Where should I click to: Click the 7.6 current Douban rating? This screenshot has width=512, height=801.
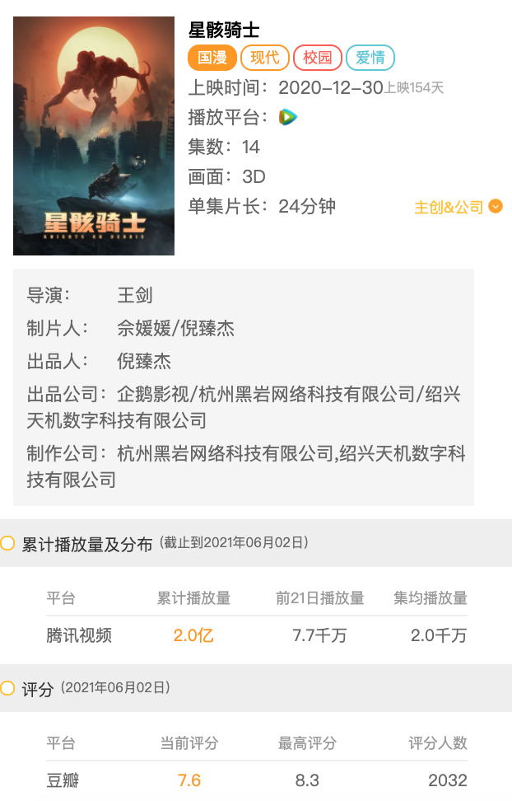189,780
